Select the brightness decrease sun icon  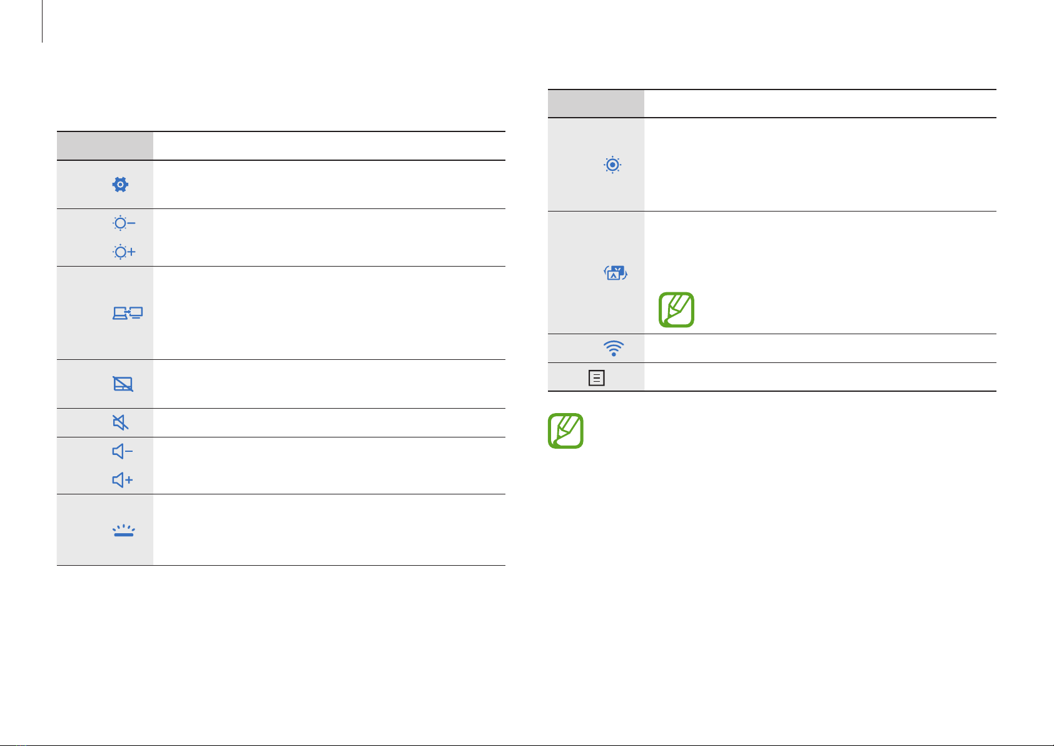(124, 223)
